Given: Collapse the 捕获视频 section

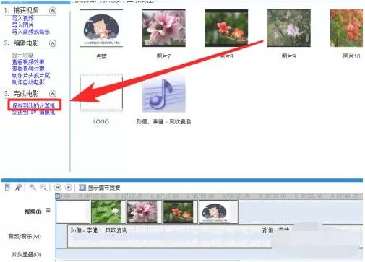Looking at the screenshot, I should pos(53,10).
